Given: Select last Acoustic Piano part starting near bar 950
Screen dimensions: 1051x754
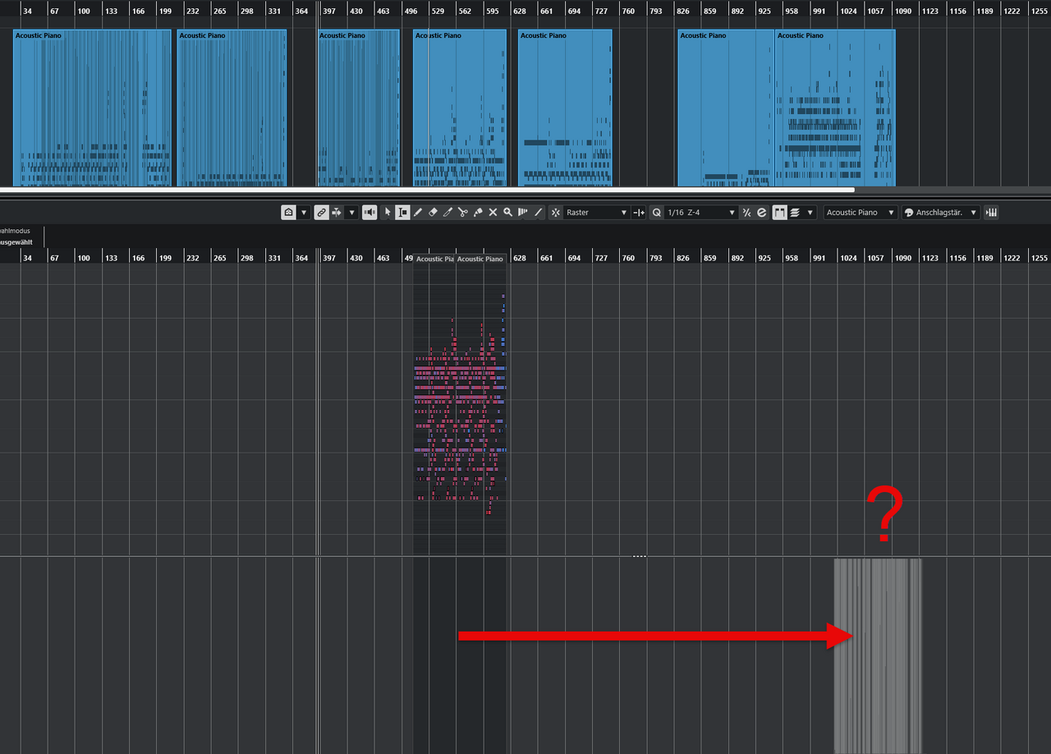Looking at the screenshot, I should tap(835, 108).
